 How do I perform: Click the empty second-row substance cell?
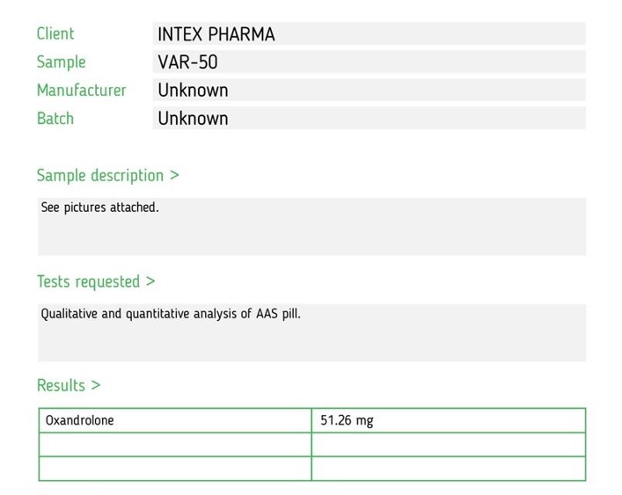point(175,445)
